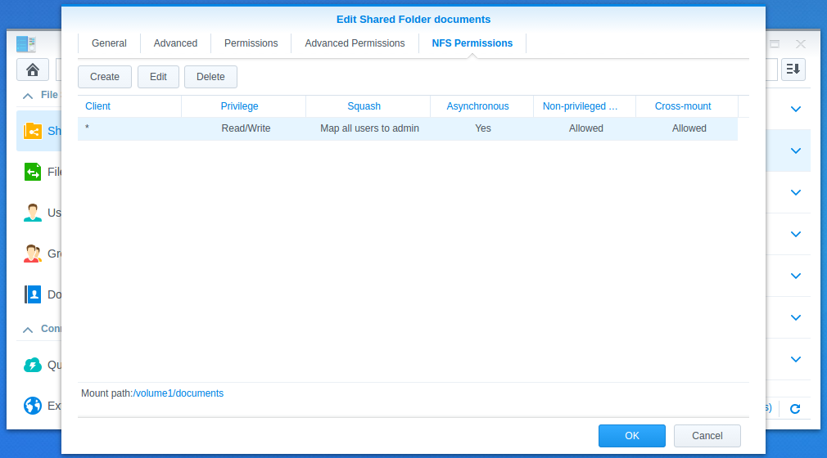Click the Asynchronous 'Yes' cell
The height and width of the screenshot is (458, 827).
click(482, 128)
